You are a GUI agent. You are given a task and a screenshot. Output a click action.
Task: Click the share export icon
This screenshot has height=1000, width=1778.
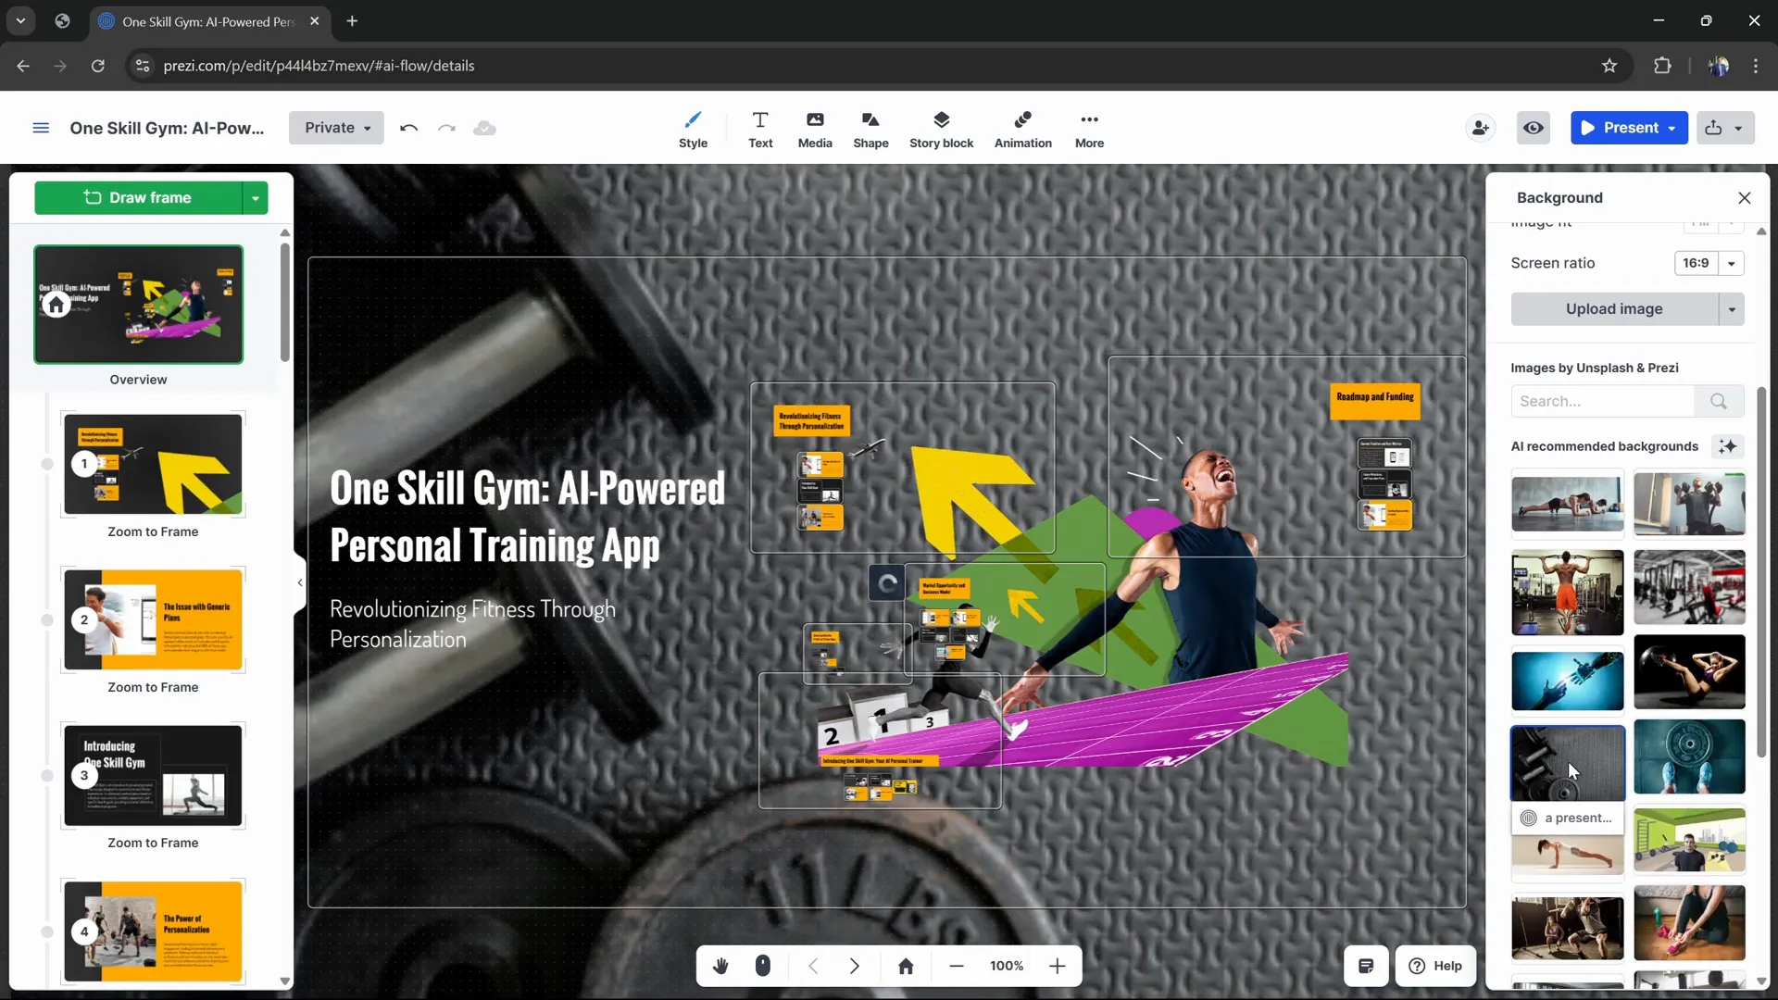coord(1713,128)
